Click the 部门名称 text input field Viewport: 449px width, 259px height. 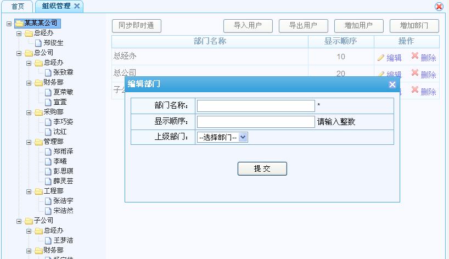(256, 106)
